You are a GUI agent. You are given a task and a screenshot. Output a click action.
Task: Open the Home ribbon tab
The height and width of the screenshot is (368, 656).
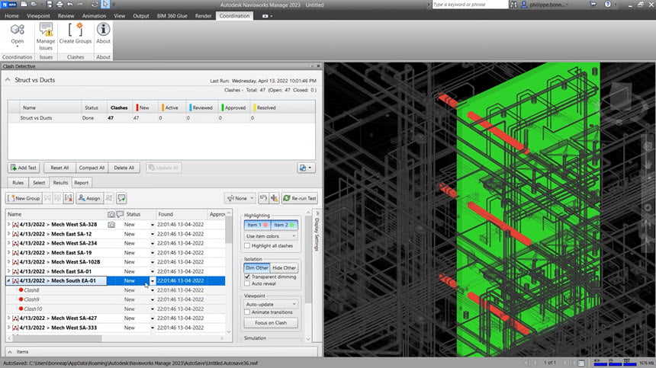(11, 16)
